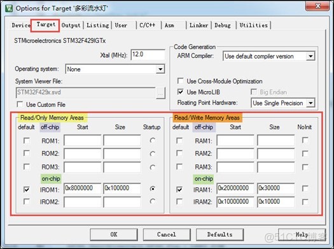Open the ARM Compiler version dropdown

tap(310, 56)
